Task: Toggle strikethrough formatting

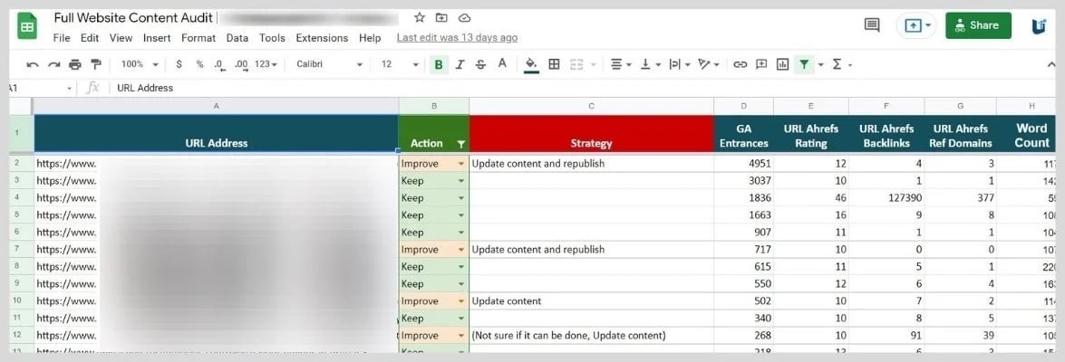Action: click(481, 64)
